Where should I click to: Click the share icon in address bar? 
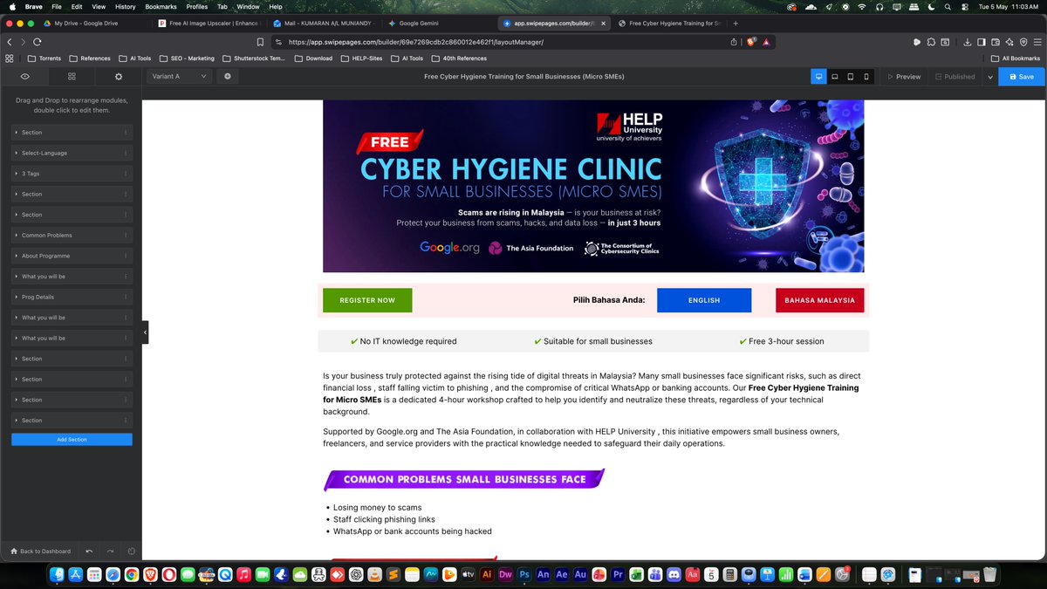(x=734, y=42)
